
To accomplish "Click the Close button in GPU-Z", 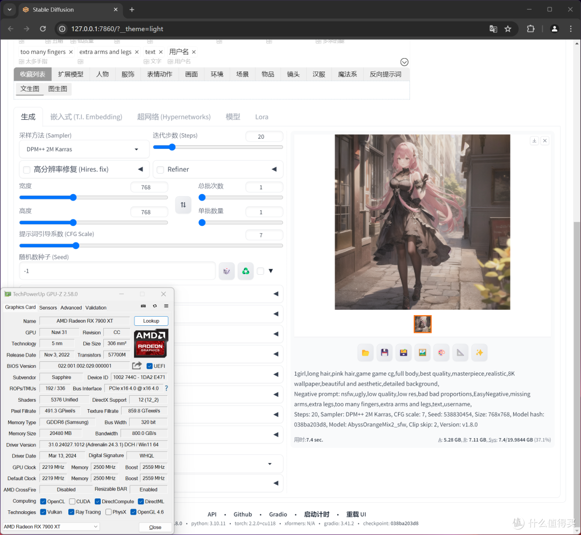I will pos(155,527).
